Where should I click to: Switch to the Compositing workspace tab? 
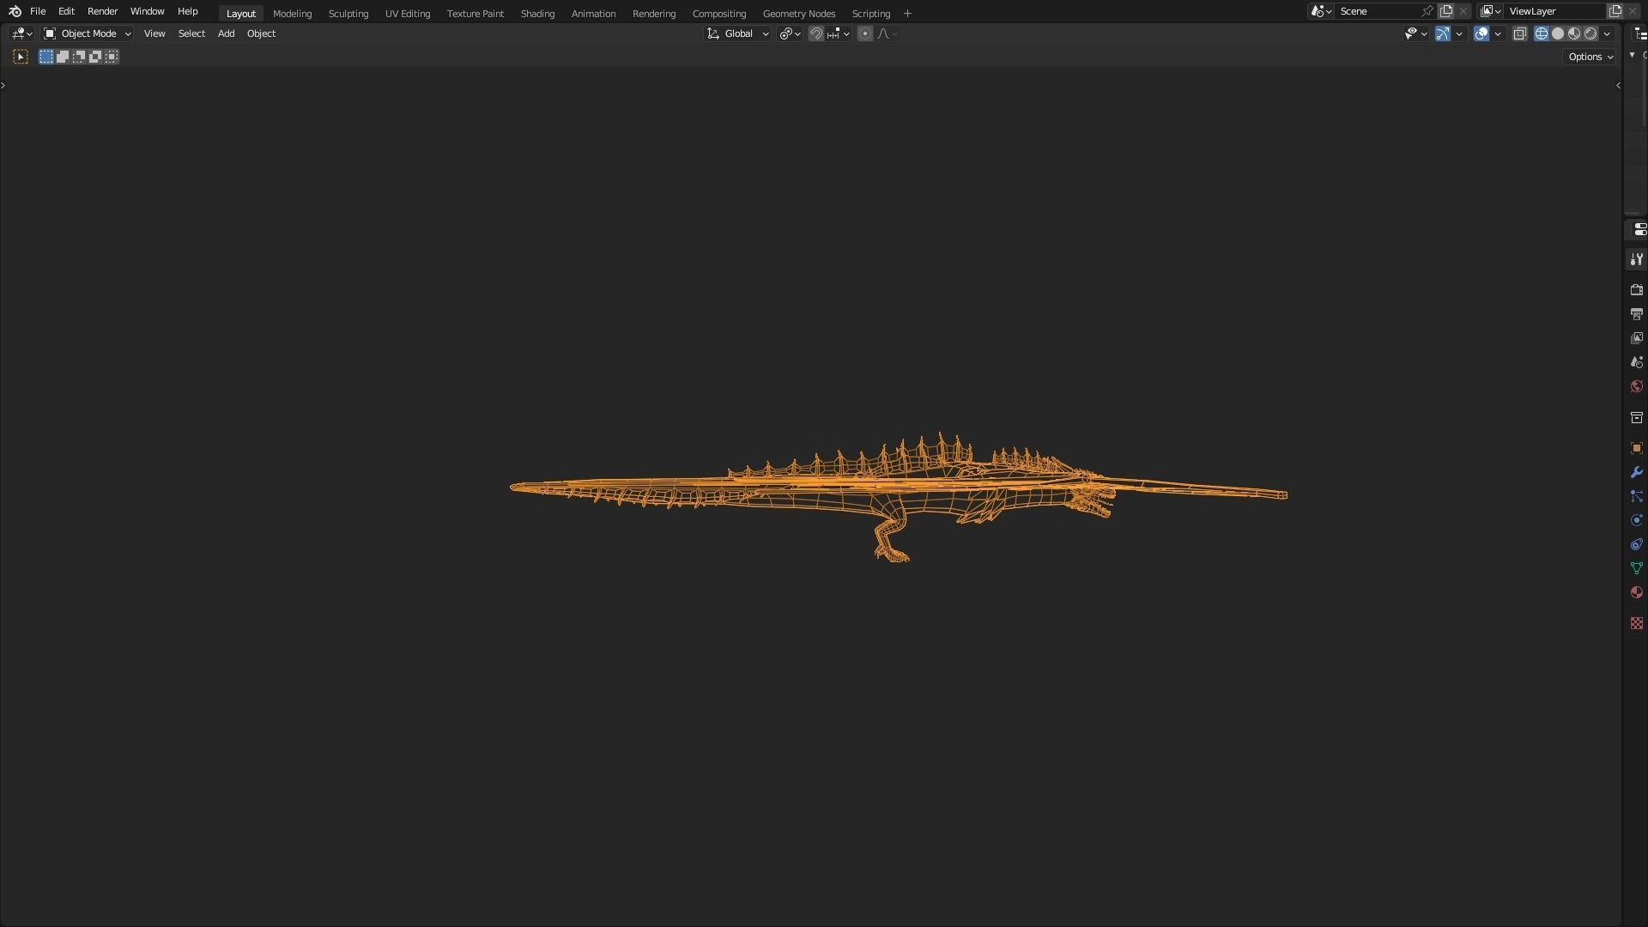[x=719, y=14]
